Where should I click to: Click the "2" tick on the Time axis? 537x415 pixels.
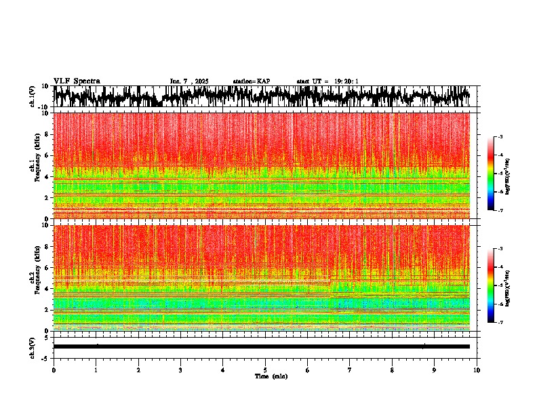click(138, 370)
